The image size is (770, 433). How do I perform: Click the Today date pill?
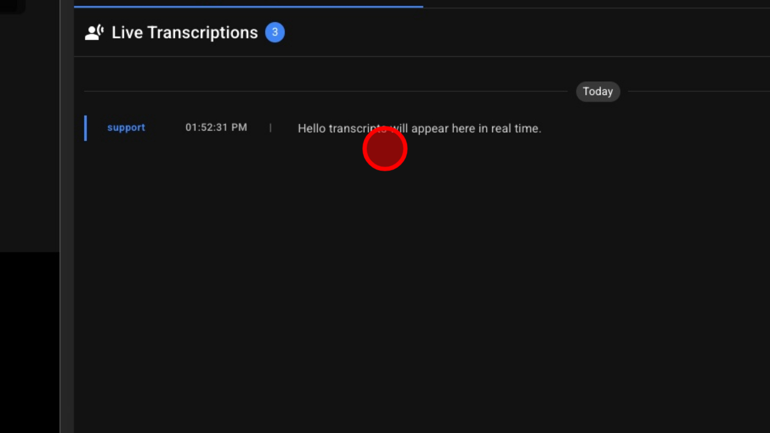[598, 91]
